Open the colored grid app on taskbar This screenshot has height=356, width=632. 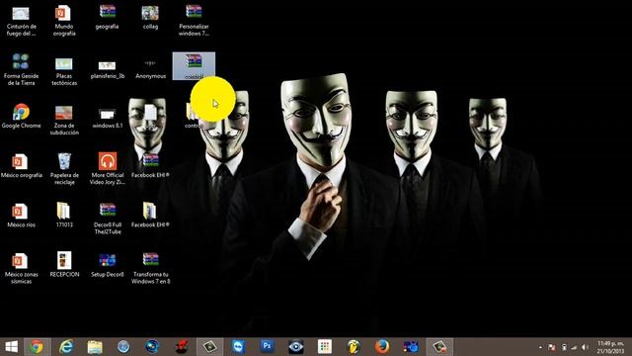325,346
